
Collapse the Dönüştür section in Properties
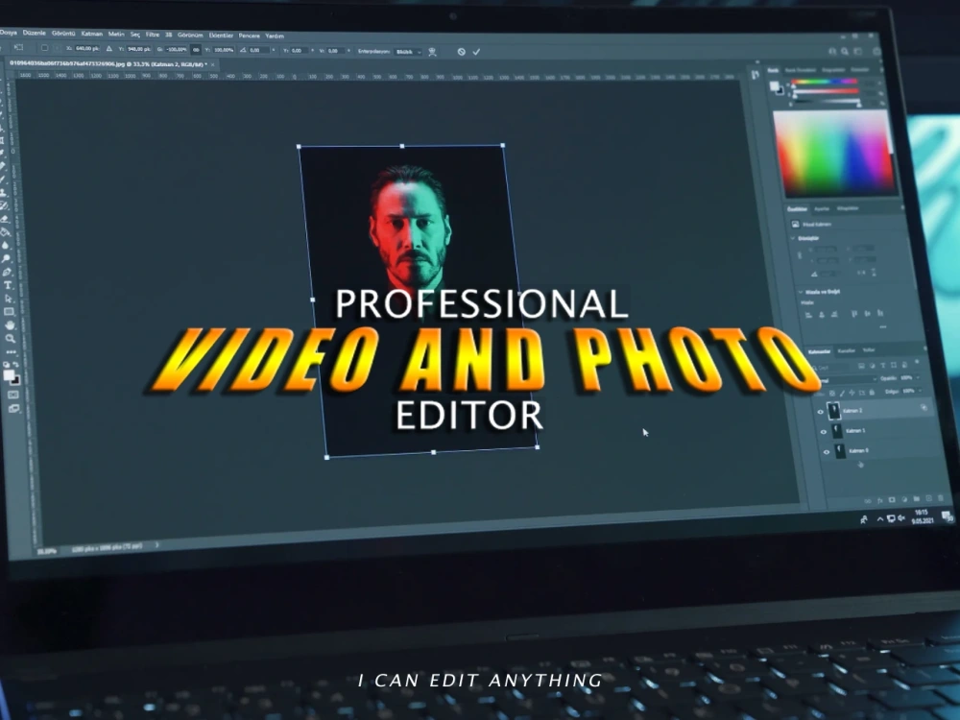point(794,238)
